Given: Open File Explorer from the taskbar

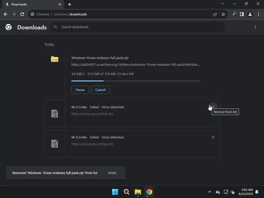Looking at the screenshot, I should point(138,192).
